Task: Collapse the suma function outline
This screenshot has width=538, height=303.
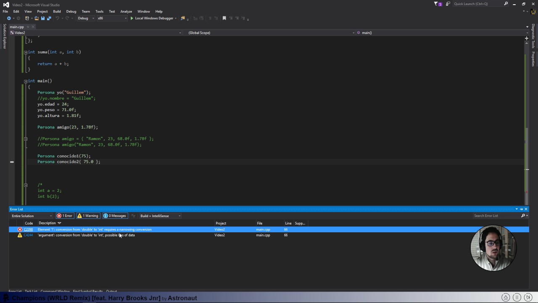Action: click(x=26, y=52)
